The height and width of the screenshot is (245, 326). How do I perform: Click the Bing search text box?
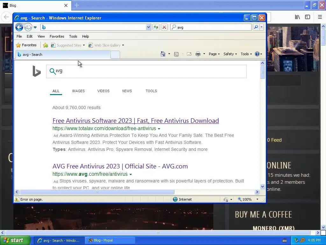[x=146, y=71]
